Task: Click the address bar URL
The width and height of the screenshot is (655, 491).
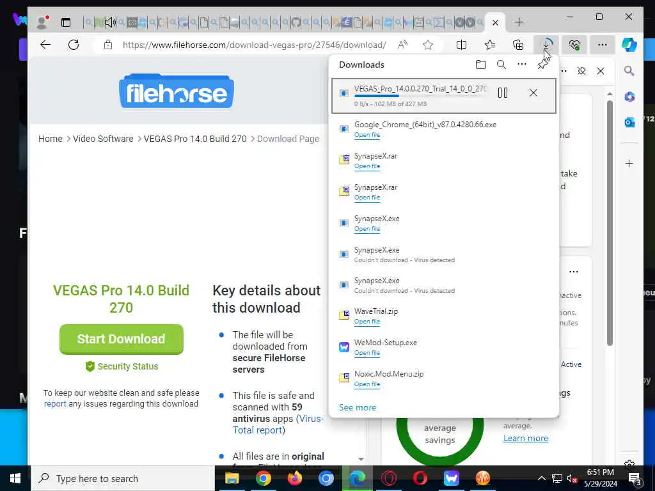Action: (x=254, y=45)
